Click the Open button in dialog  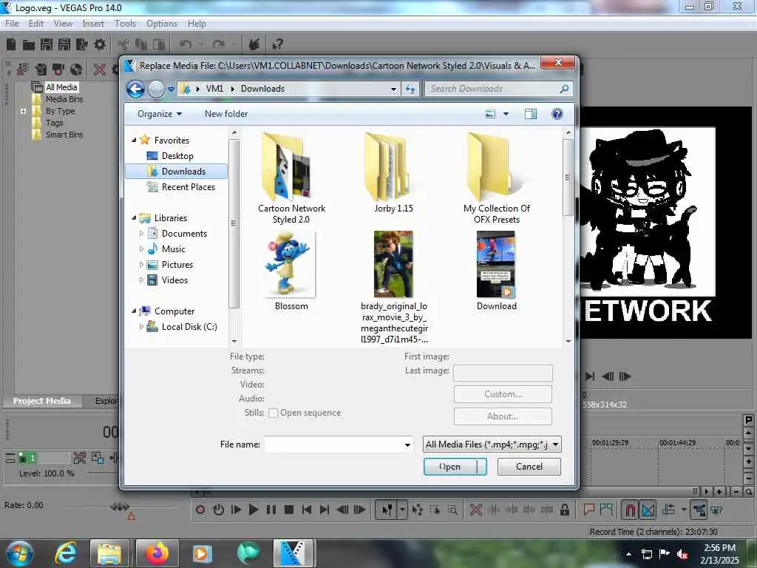pyautogui.click(x=455, y=467)
